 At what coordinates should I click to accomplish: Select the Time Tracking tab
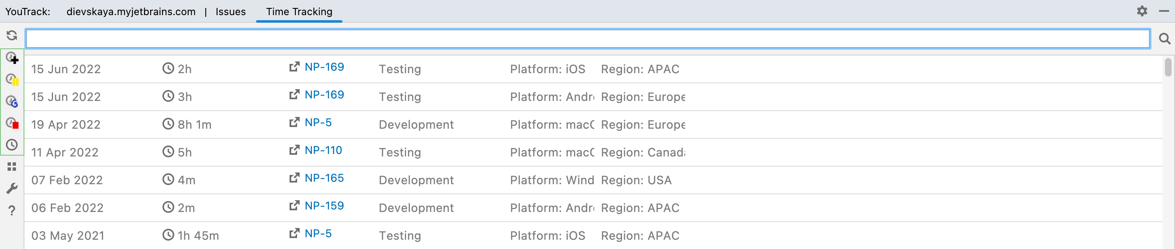point(299,12)
